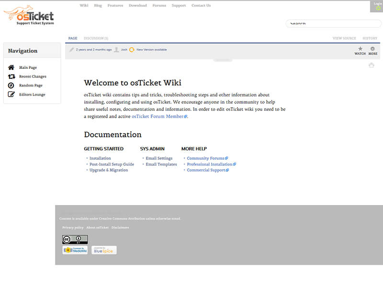Click the Navigation panel heading
The width and height of the screenshot is (383, 287).
coord(23,51)
